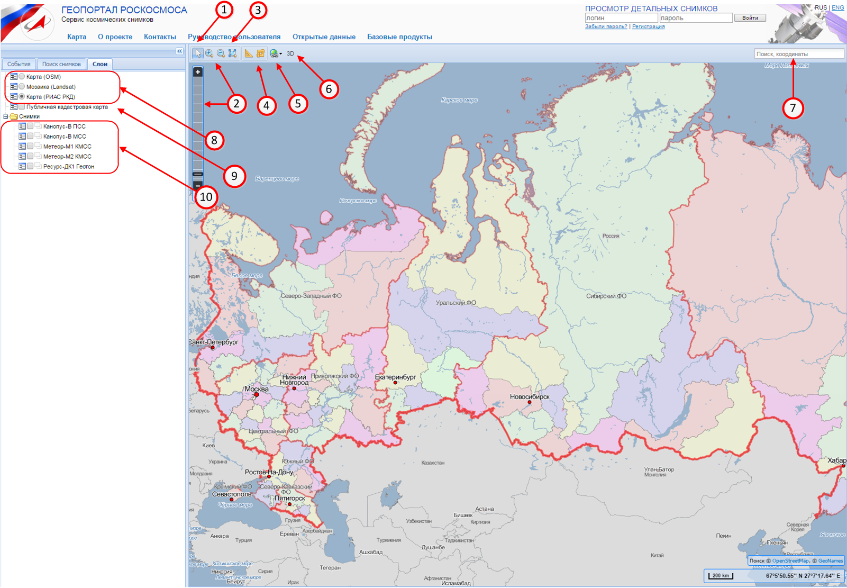The width and height of the screenshot is (847, 588).
Task: Switch to the Поиск снимков tab
Action: (61, 64)
